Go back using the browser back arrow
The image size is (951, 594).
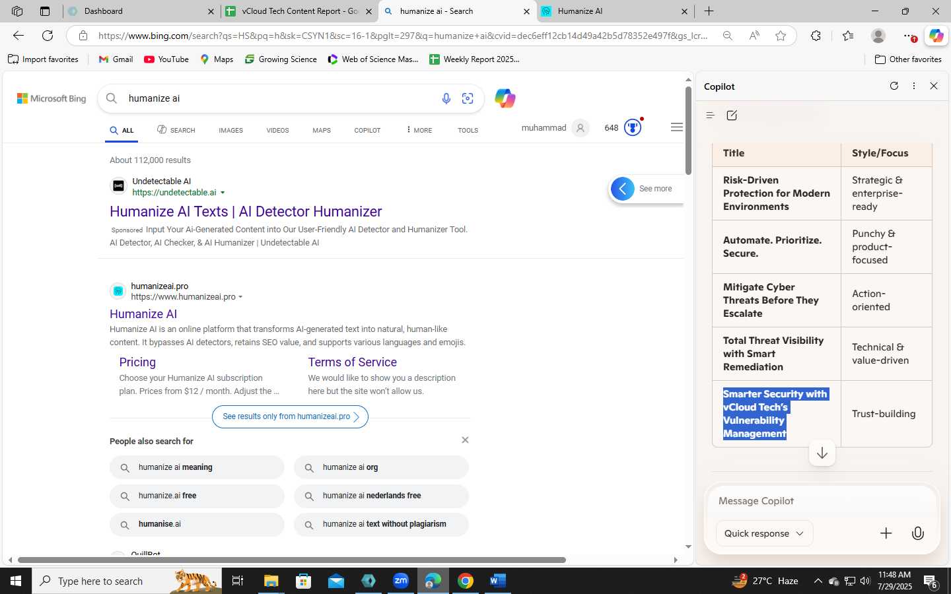tap(18, 36)
